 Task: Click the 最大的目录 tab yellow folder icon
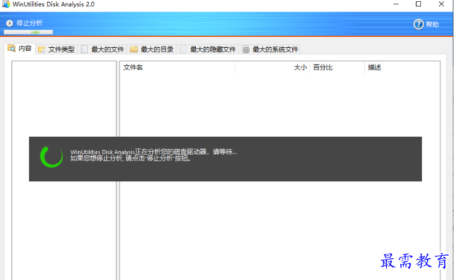pos(134,49)
